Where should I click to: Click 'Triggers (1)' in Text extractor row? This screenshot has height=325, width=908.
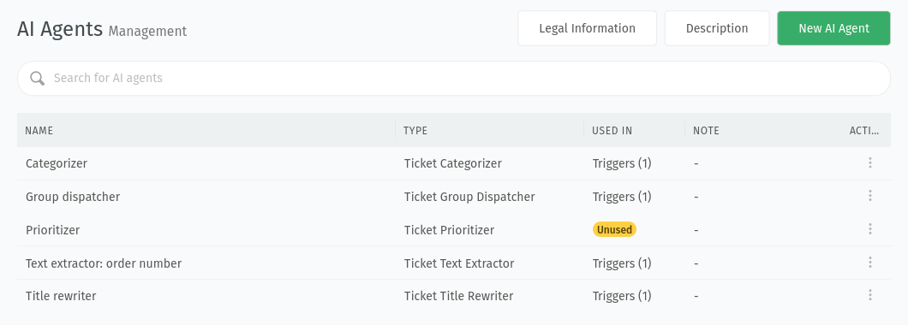coord(622,263)
